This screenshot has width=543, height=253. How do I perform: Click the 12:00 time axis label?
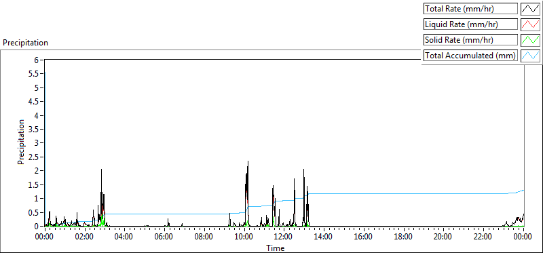(x=284, y=237)
